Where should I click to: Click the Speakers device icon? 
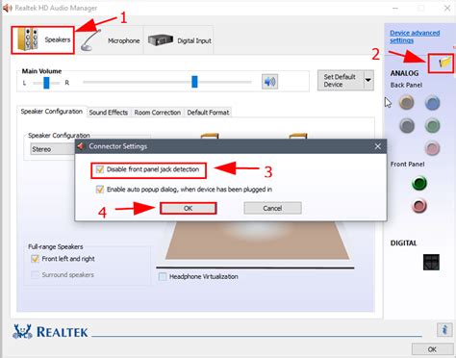(28, 39)
